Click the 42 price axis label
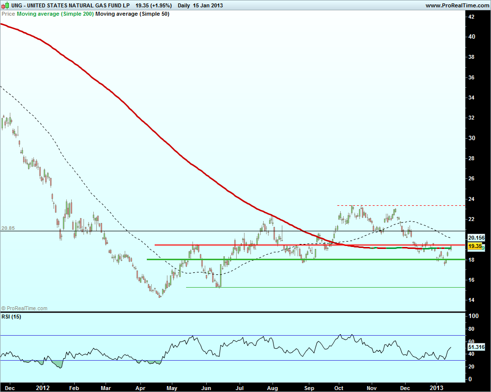This screenshot has height=392, width=491. click(471, 17)
